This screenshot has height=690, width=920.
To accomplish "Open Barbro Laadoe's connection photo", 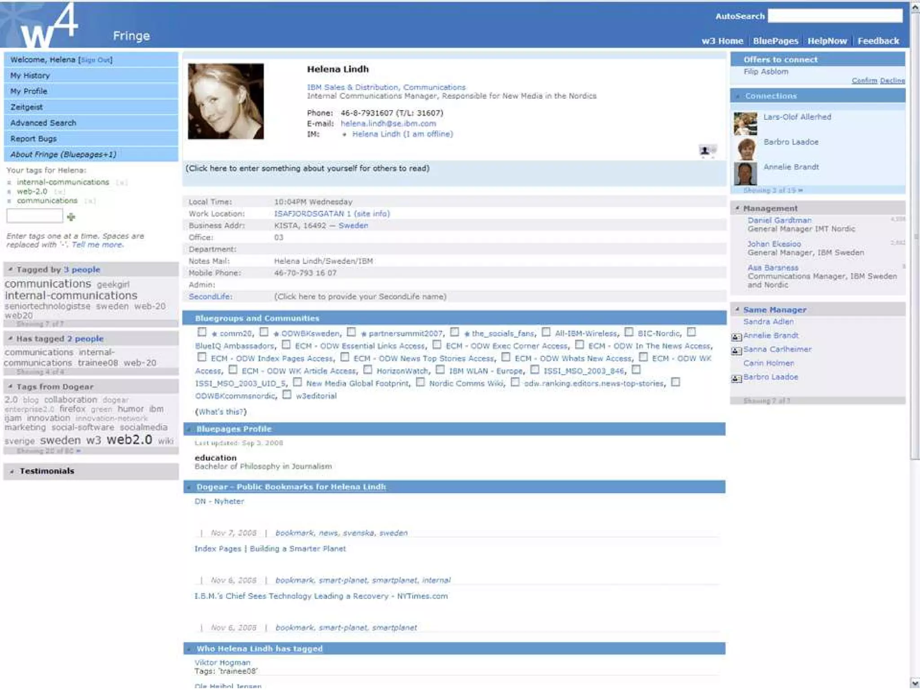I will (x=745, y=149).
